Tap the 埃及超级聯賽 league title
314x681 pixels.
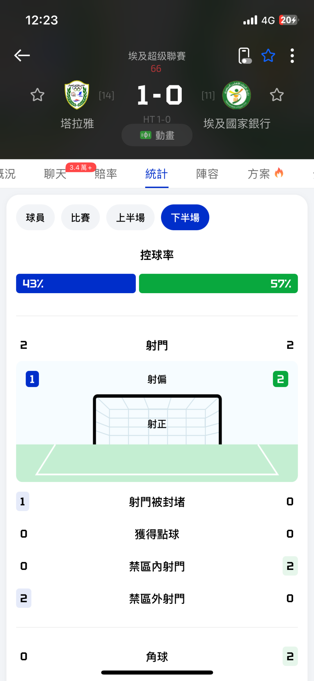[157, 56]
